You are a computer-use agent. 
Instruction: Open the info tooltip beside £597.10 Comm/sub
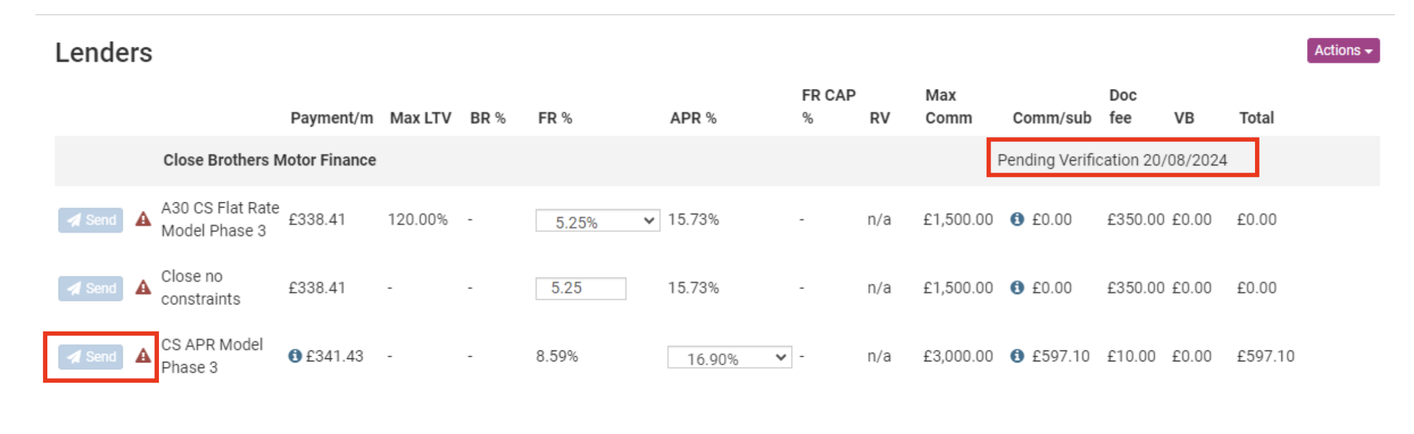tap(1016, 356)
